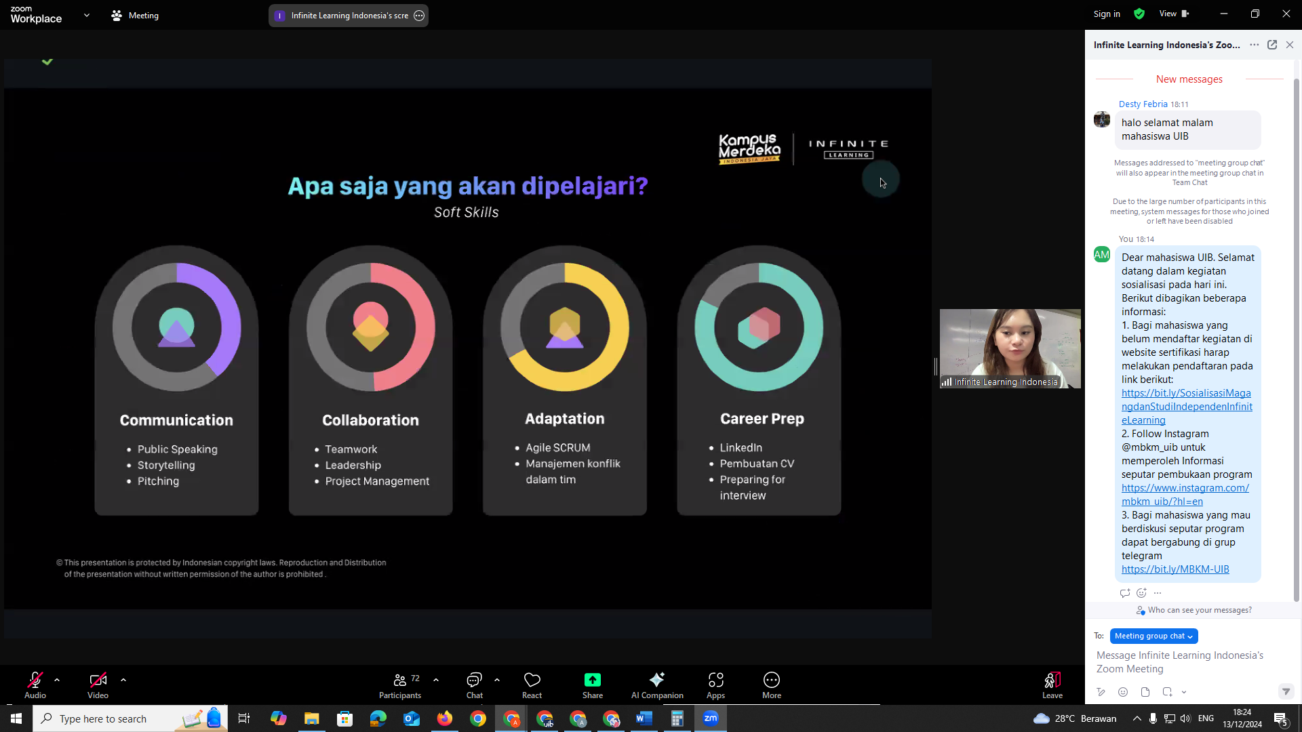The height and width of the screenshot is (732, 1302).
Task: Open the Apps panel icon
Action: click(x=715, y=680)
